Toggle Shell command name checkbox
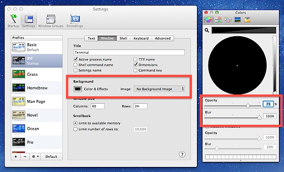The width and height of the screenshot is (284, 172). tap(76, 65)
